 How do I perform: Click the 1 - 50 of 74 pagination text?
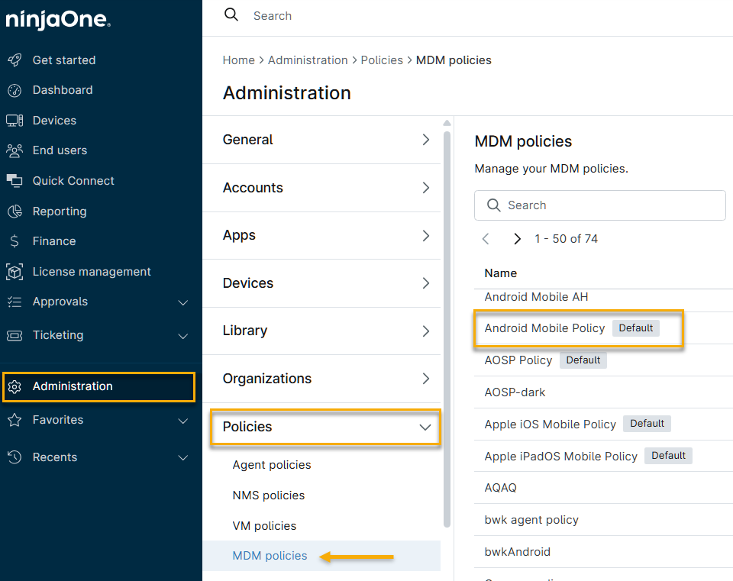pyautogui.click(x=566, y=239)
